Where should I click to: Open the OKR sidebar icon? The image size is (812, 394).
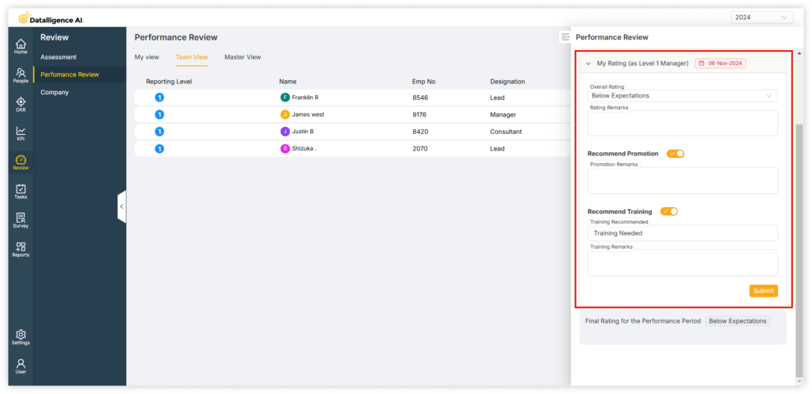21,105
